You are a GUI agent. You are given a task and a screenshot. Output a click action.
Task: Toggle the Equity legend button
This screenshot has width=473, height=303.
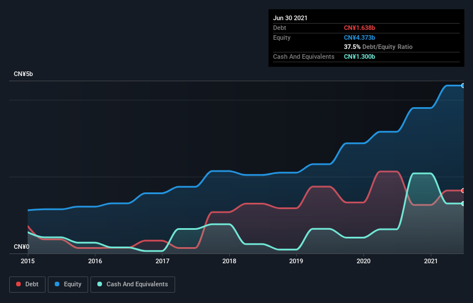pos(68,285)
